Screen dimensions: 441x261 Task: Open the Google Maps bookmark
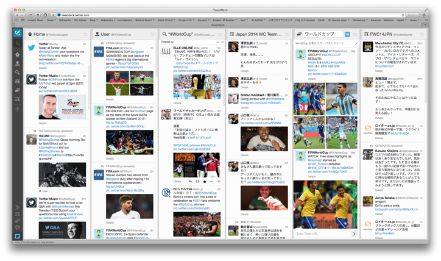pos(35,20)
